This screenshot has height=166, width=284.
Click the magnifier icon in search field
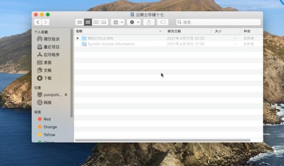pos(179,22)
